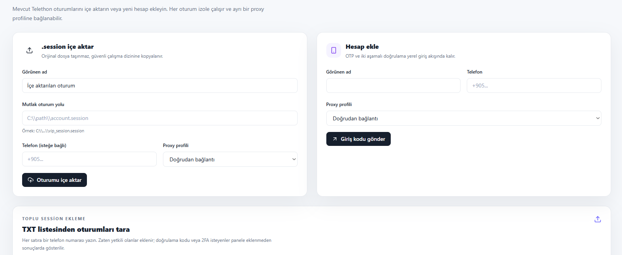This screenshot has width=622, height=255.
Task: Click the upload icon in TOPLU SESSİON EKLEME section
Action: click(x=598, y=219)
